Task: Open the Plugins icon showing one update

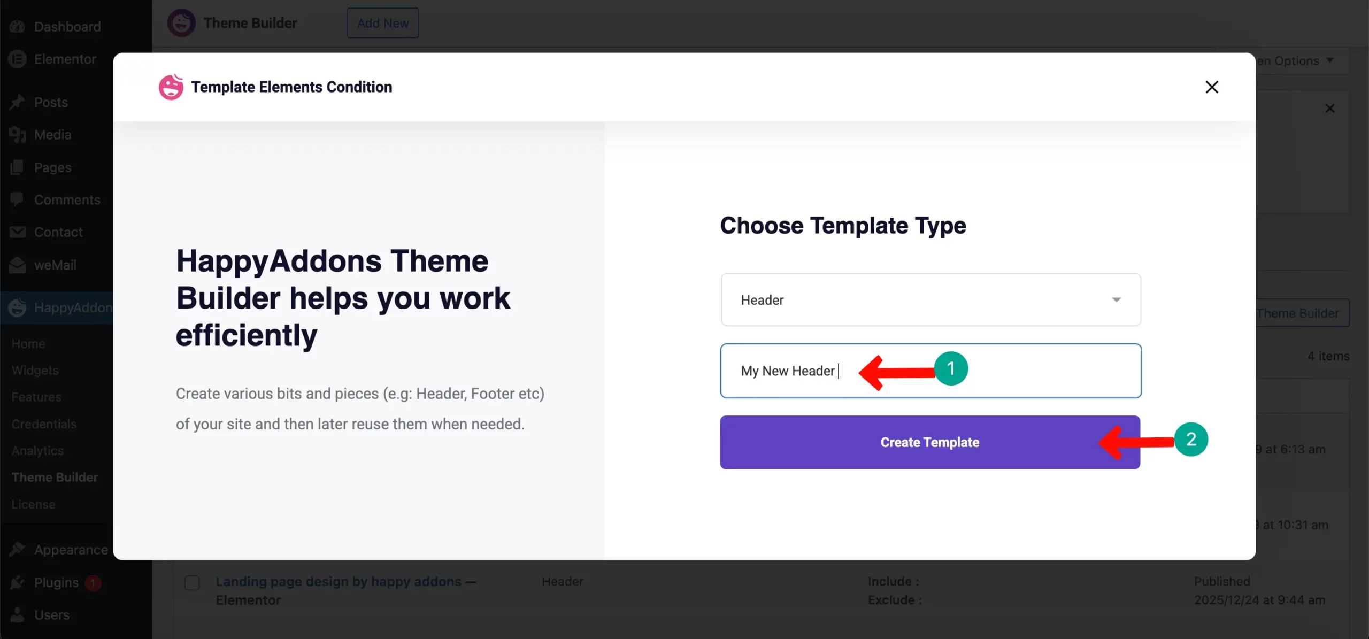Action: pyautogui.click(x=18, y=582)
